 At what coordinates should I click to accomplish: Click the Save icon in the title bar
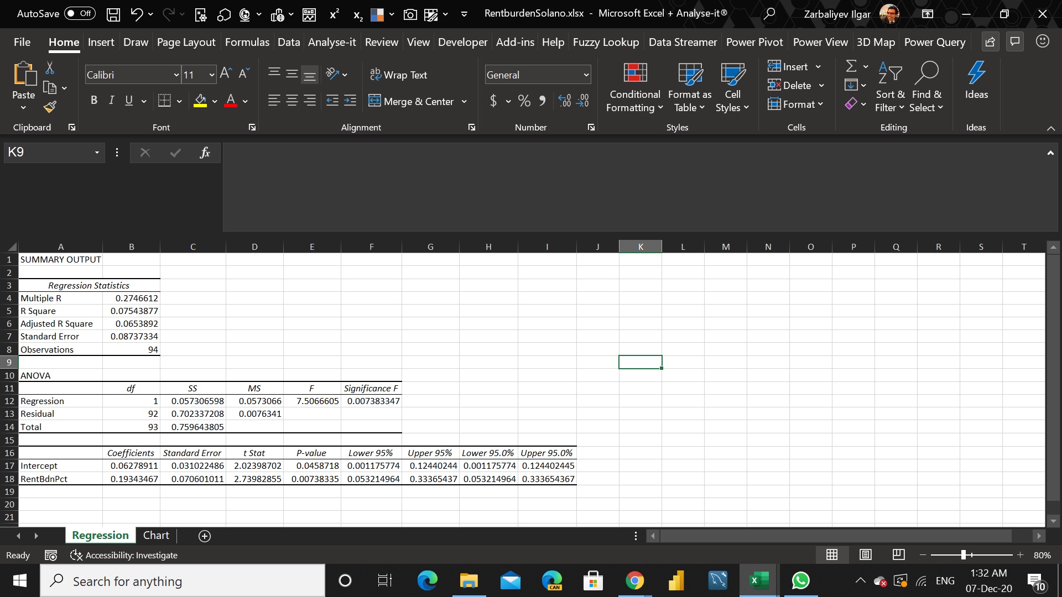[113, 14]
